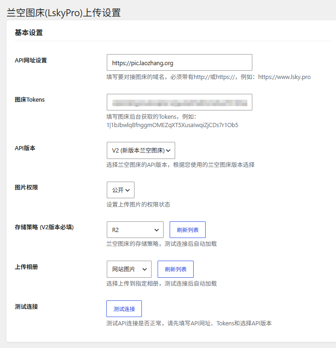Open the 图片权限 dropdown showing 公开
Image resolution: width=336 pixels, height=348 pixels.
coord(121,190)
